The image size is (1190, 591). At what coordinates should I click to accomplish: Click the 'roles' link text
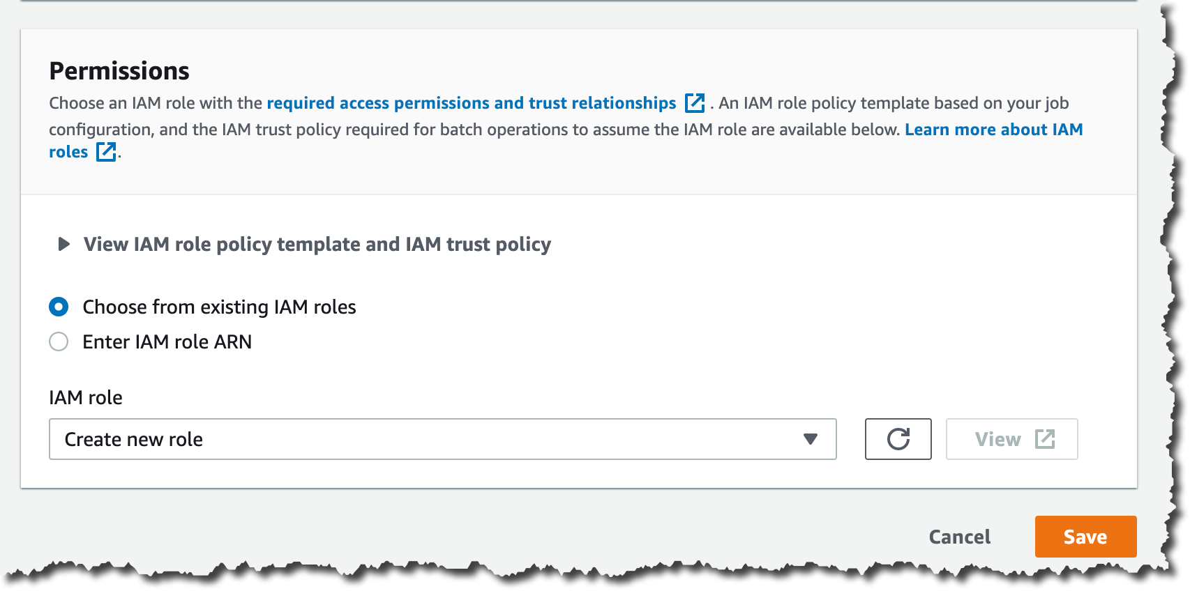68,152
